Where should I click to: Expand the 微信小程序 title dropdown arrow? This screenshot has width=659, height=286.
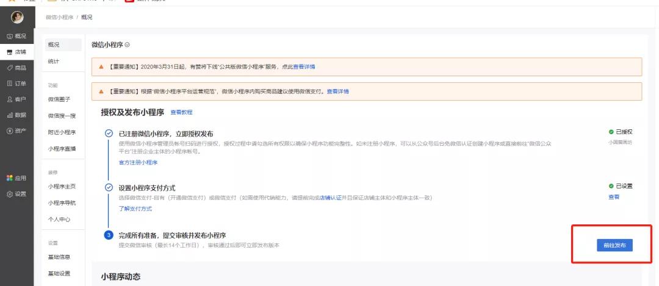[x=128, y=45]
